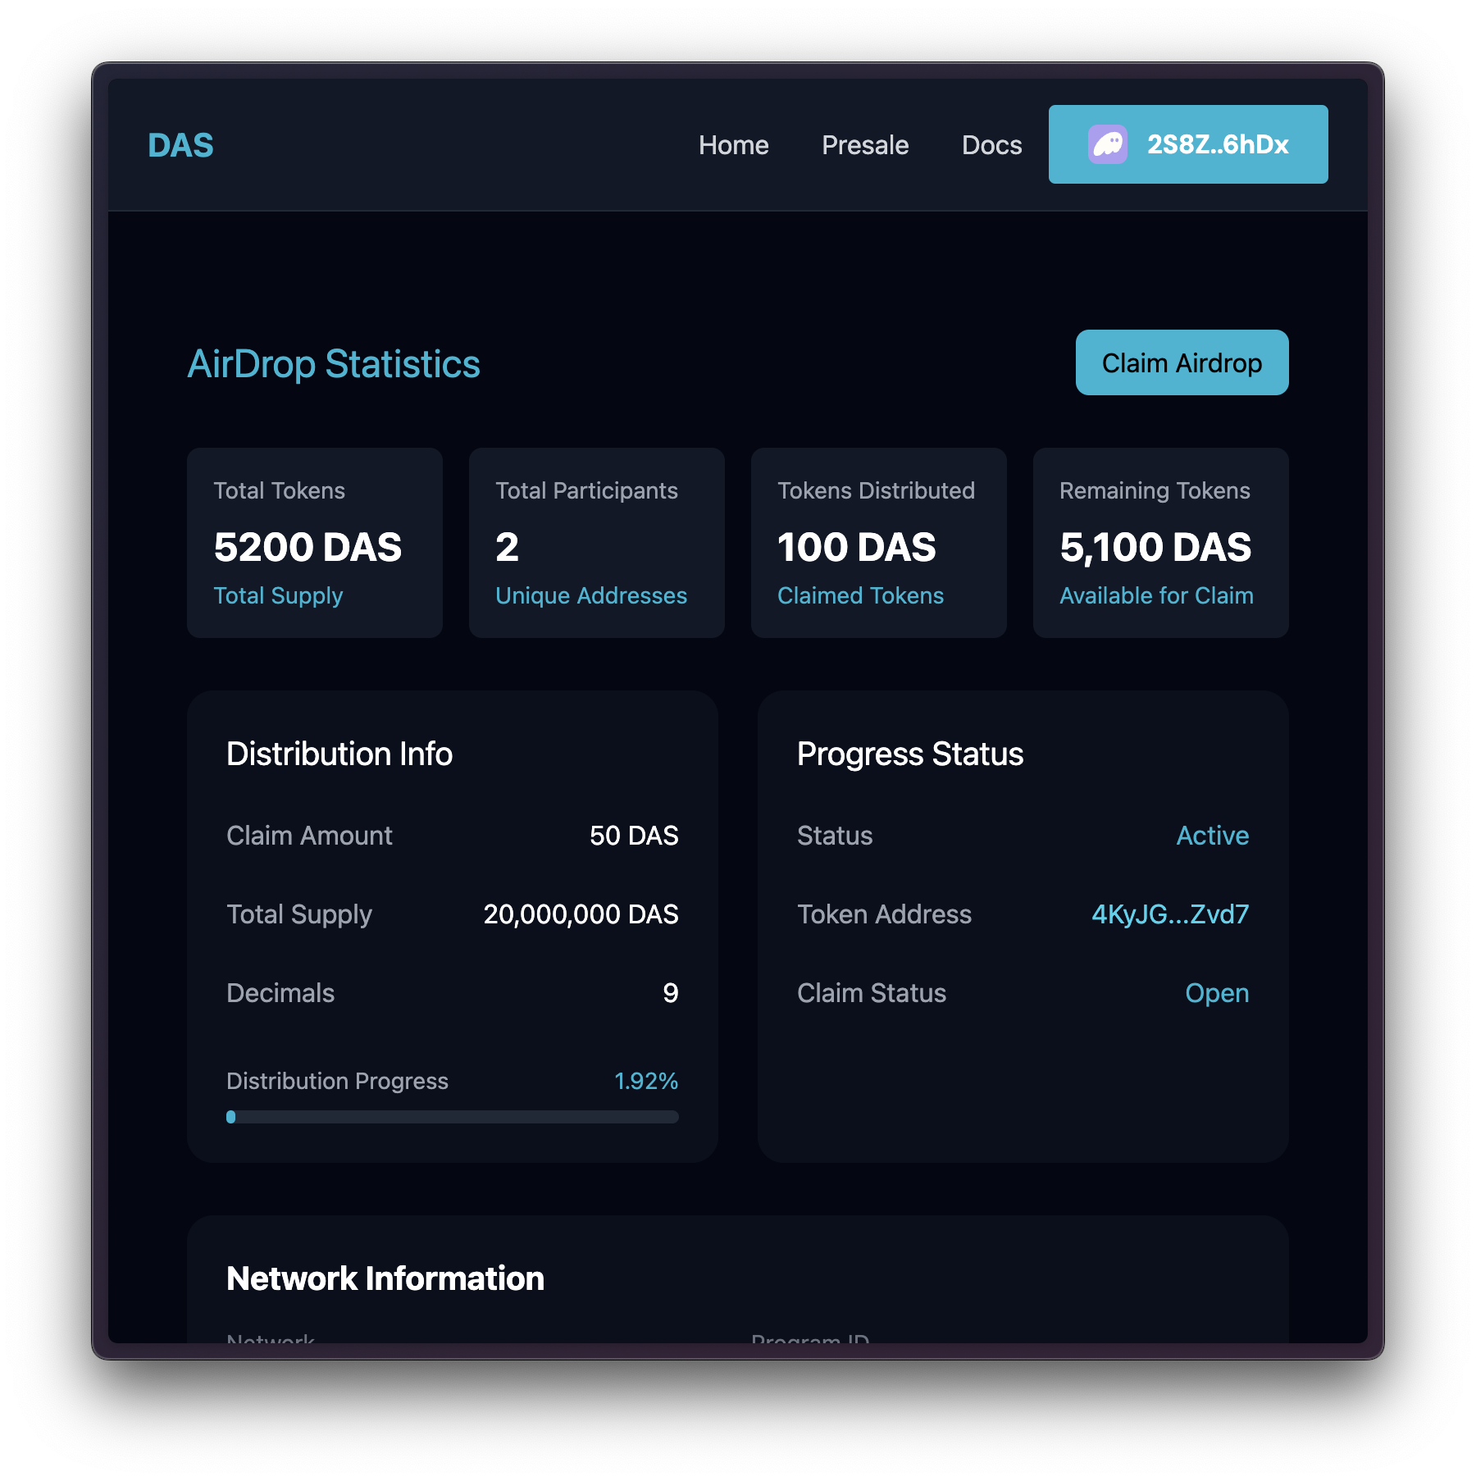The width and height of the screenshot is (1476, 1481).
Task: Click the DAS logo
Action: pos(180,146)
